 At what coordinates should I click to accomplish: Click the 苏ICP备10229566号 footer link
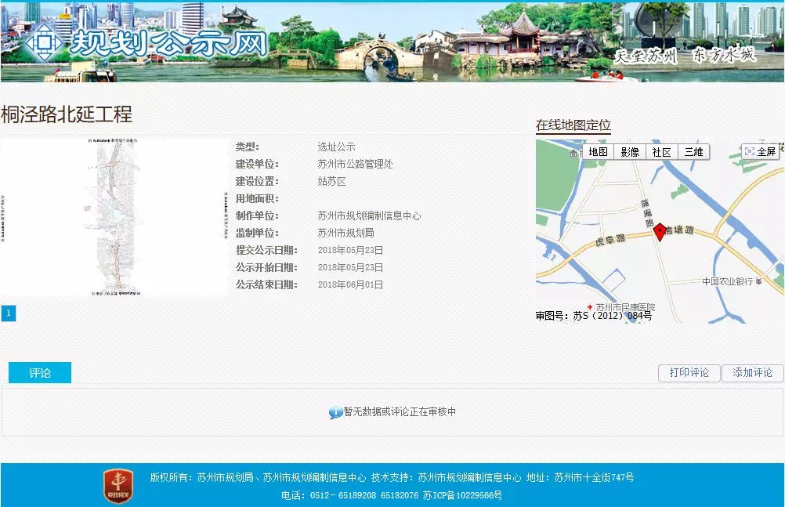tap(462, 495)
